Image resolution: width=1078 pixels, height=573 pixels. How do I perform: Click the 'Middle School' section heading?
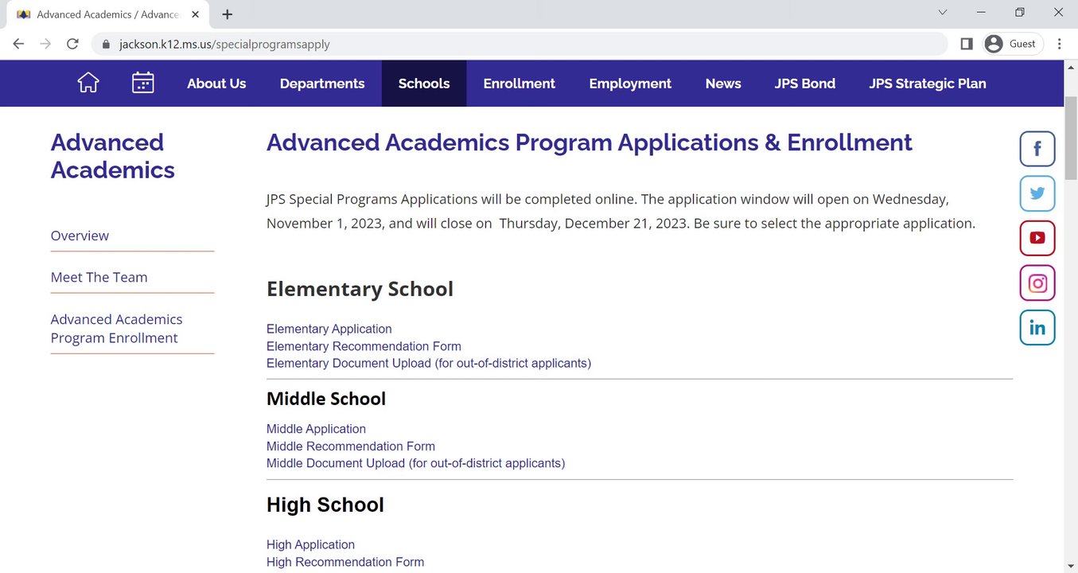click(326, 399)
